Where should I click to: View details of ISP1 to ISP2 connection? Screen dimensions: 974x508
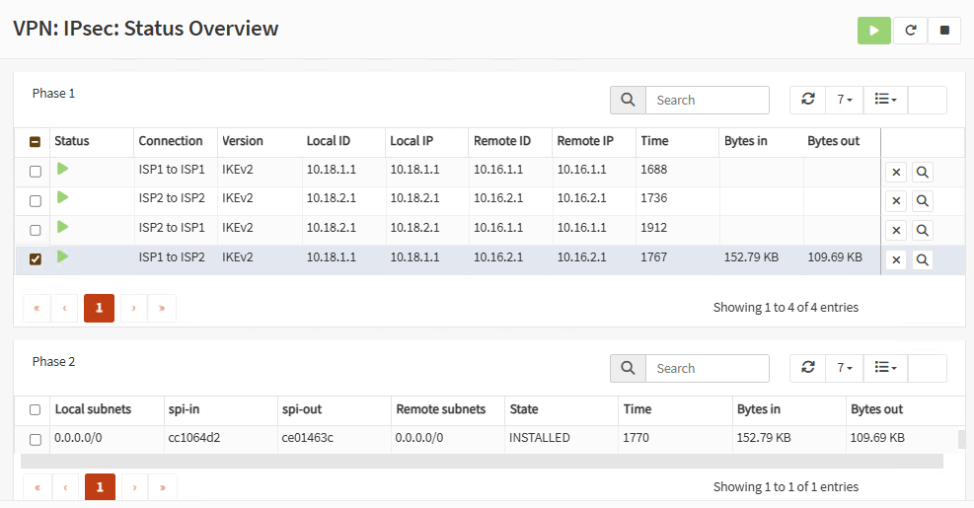pos(923,260)
